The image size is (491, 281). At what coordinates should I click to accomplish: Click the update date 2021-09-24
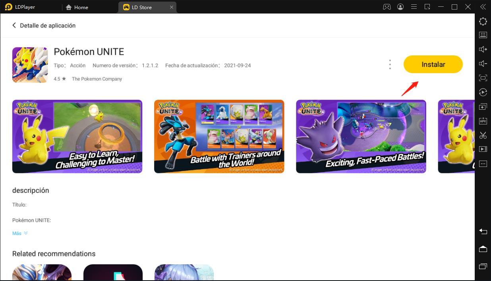(x=238, y=66)
